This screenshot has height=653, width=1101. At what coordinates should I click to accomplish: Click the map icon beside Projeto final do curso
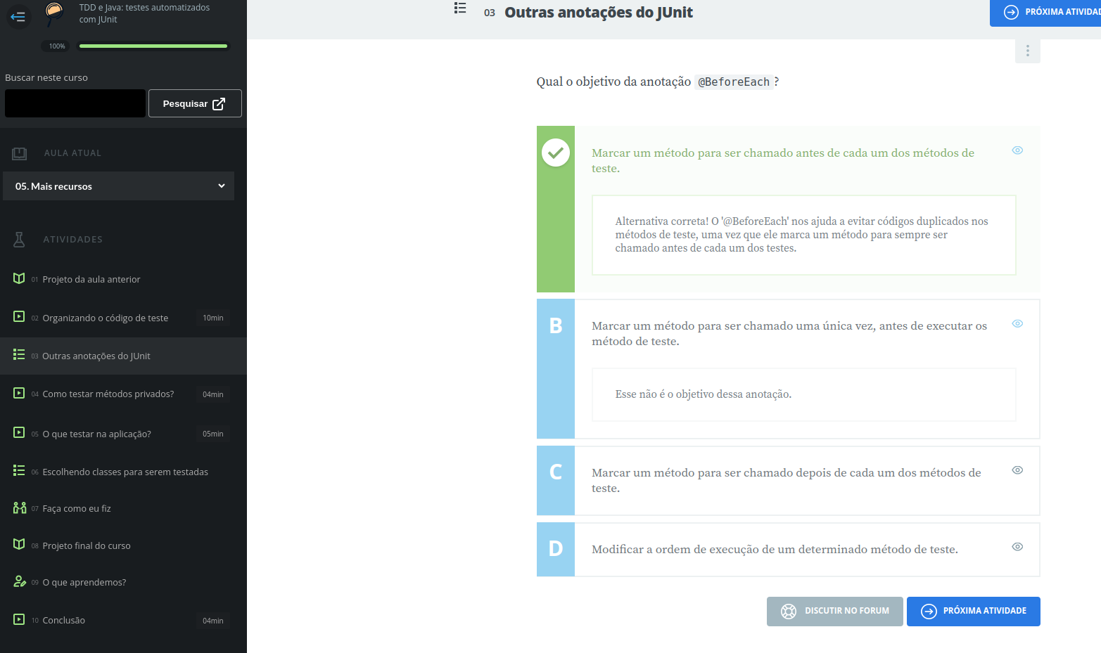(x=19, y=544)
